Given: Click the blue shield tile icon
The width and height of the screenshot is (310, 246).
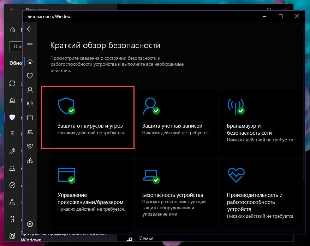Looking at the screenshot, I should (x=66, y=106).
